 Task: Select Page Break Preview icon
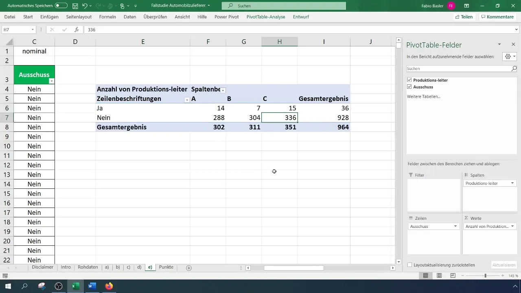coord(453,276)
